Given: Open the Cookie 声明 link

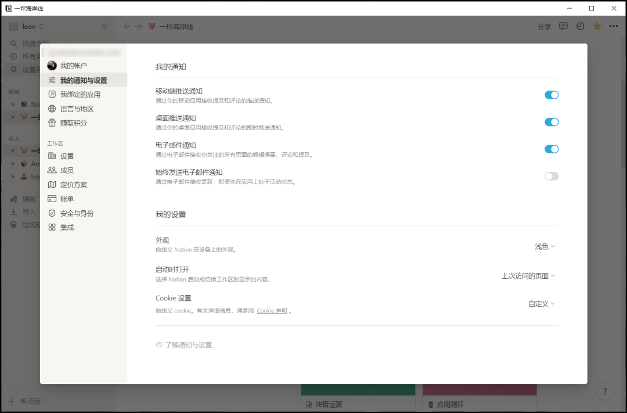Looking at the screenshot, I should click(272, 311).
